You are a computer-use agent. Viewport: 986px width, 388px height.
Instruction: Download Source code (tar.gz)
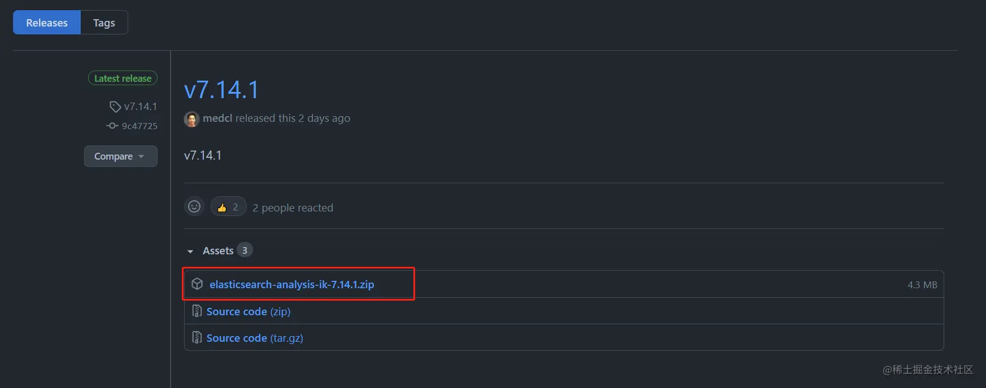point(255,338)
